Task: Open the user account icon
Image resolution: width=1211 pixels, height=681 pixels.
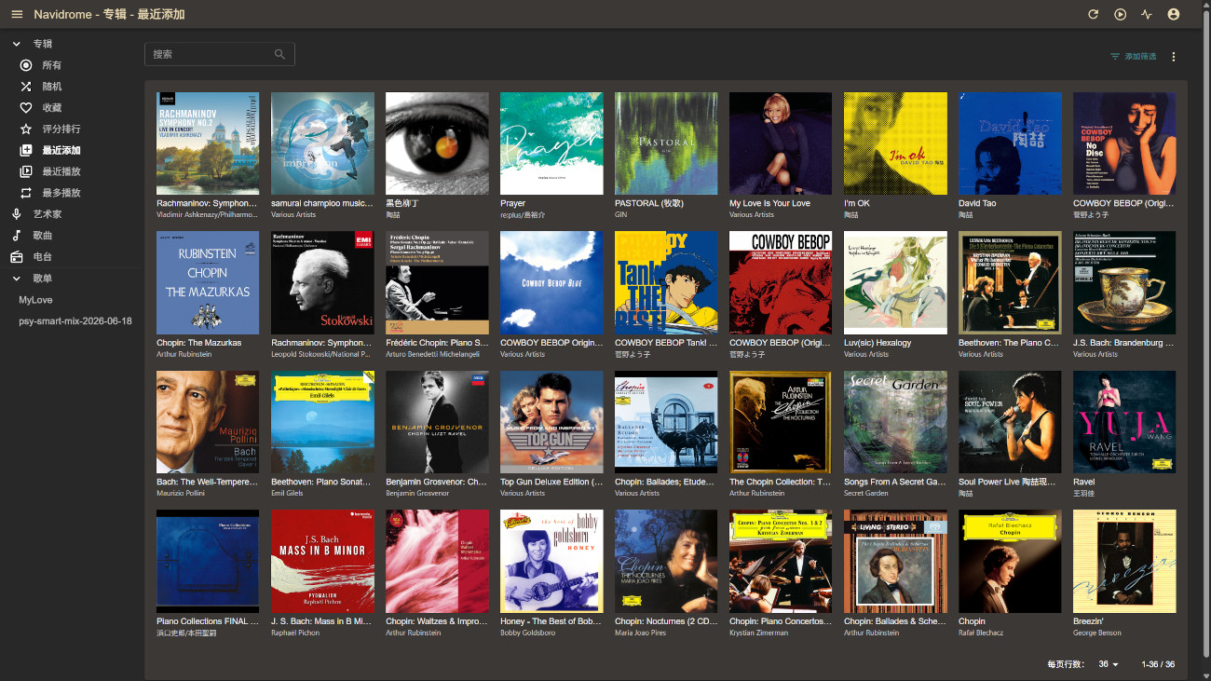Action: tap(1174, 14)
